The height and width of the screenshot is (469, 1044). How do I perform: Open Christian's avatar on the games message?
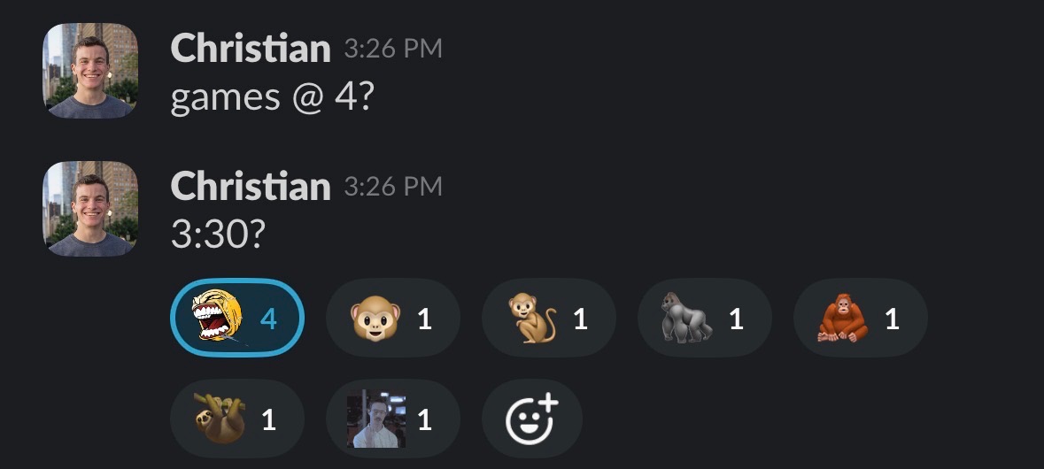pyautogui.click(x=90, y=71)
